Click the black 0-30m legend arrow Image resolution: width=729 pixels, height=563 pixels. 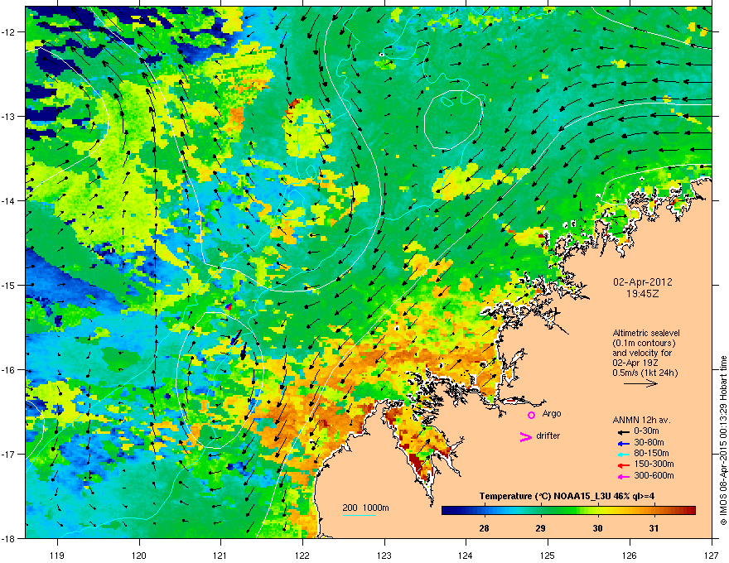[x=623, y=432]
